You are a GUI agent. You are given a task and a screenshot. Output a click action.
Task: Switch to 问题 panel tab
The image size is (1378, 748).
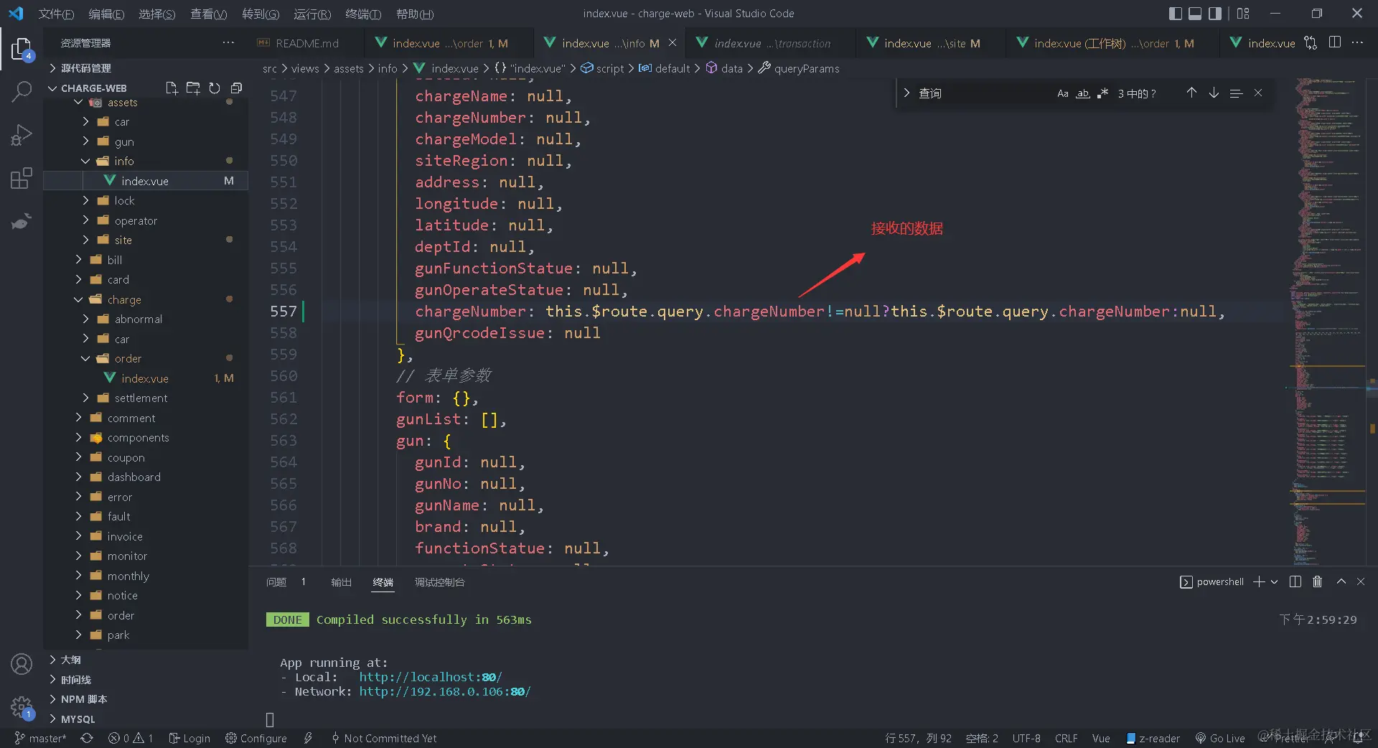click(x=276, y=582)
